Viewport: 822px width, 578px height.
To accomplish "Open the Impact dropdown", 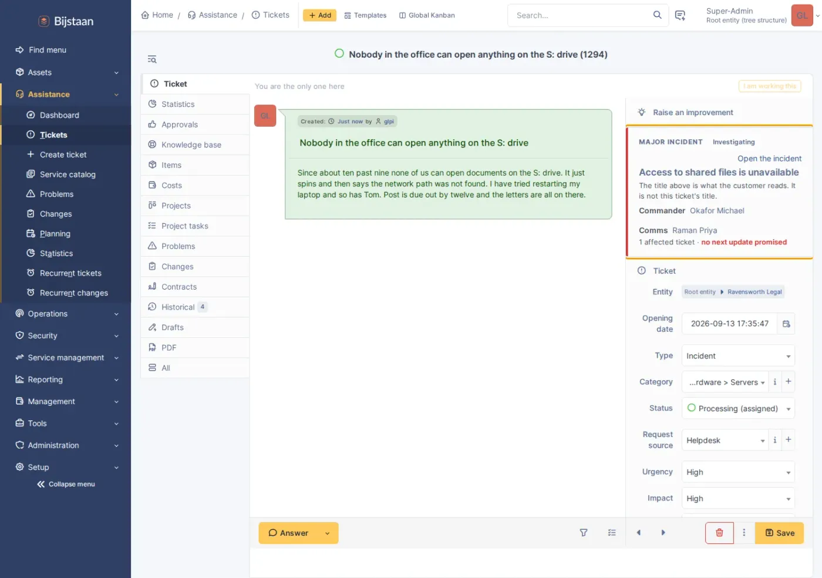I will 738,499.
